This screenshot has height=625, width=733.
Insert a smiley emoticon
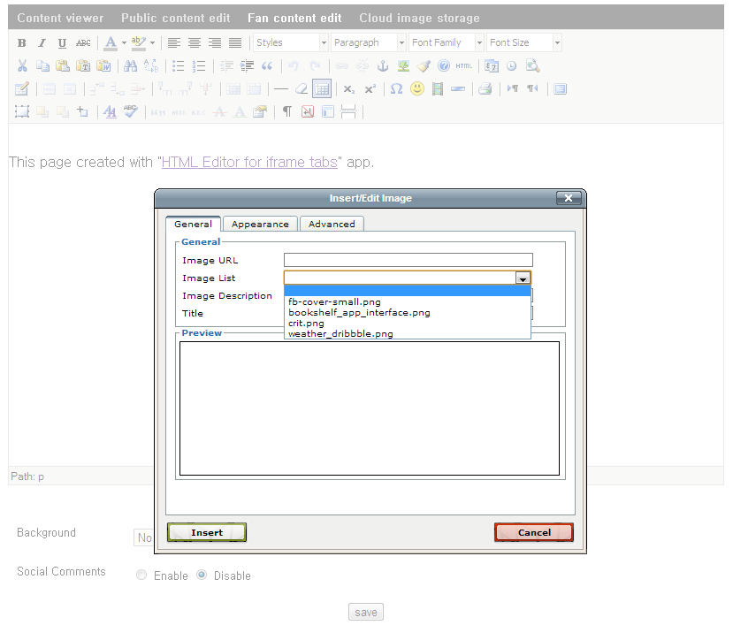coord(416,89)
